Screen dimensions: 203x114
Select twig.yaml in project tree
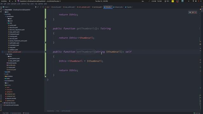(x=12, y=47)
